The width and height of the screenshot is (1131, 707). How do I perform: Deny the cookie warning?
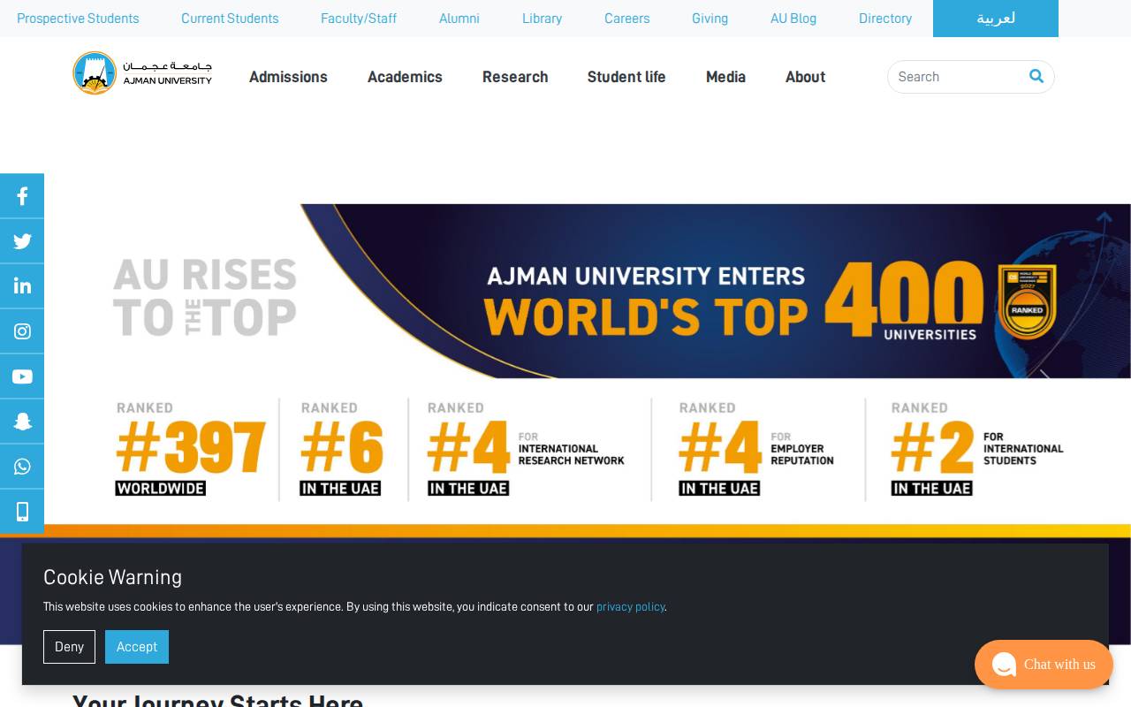69,647
